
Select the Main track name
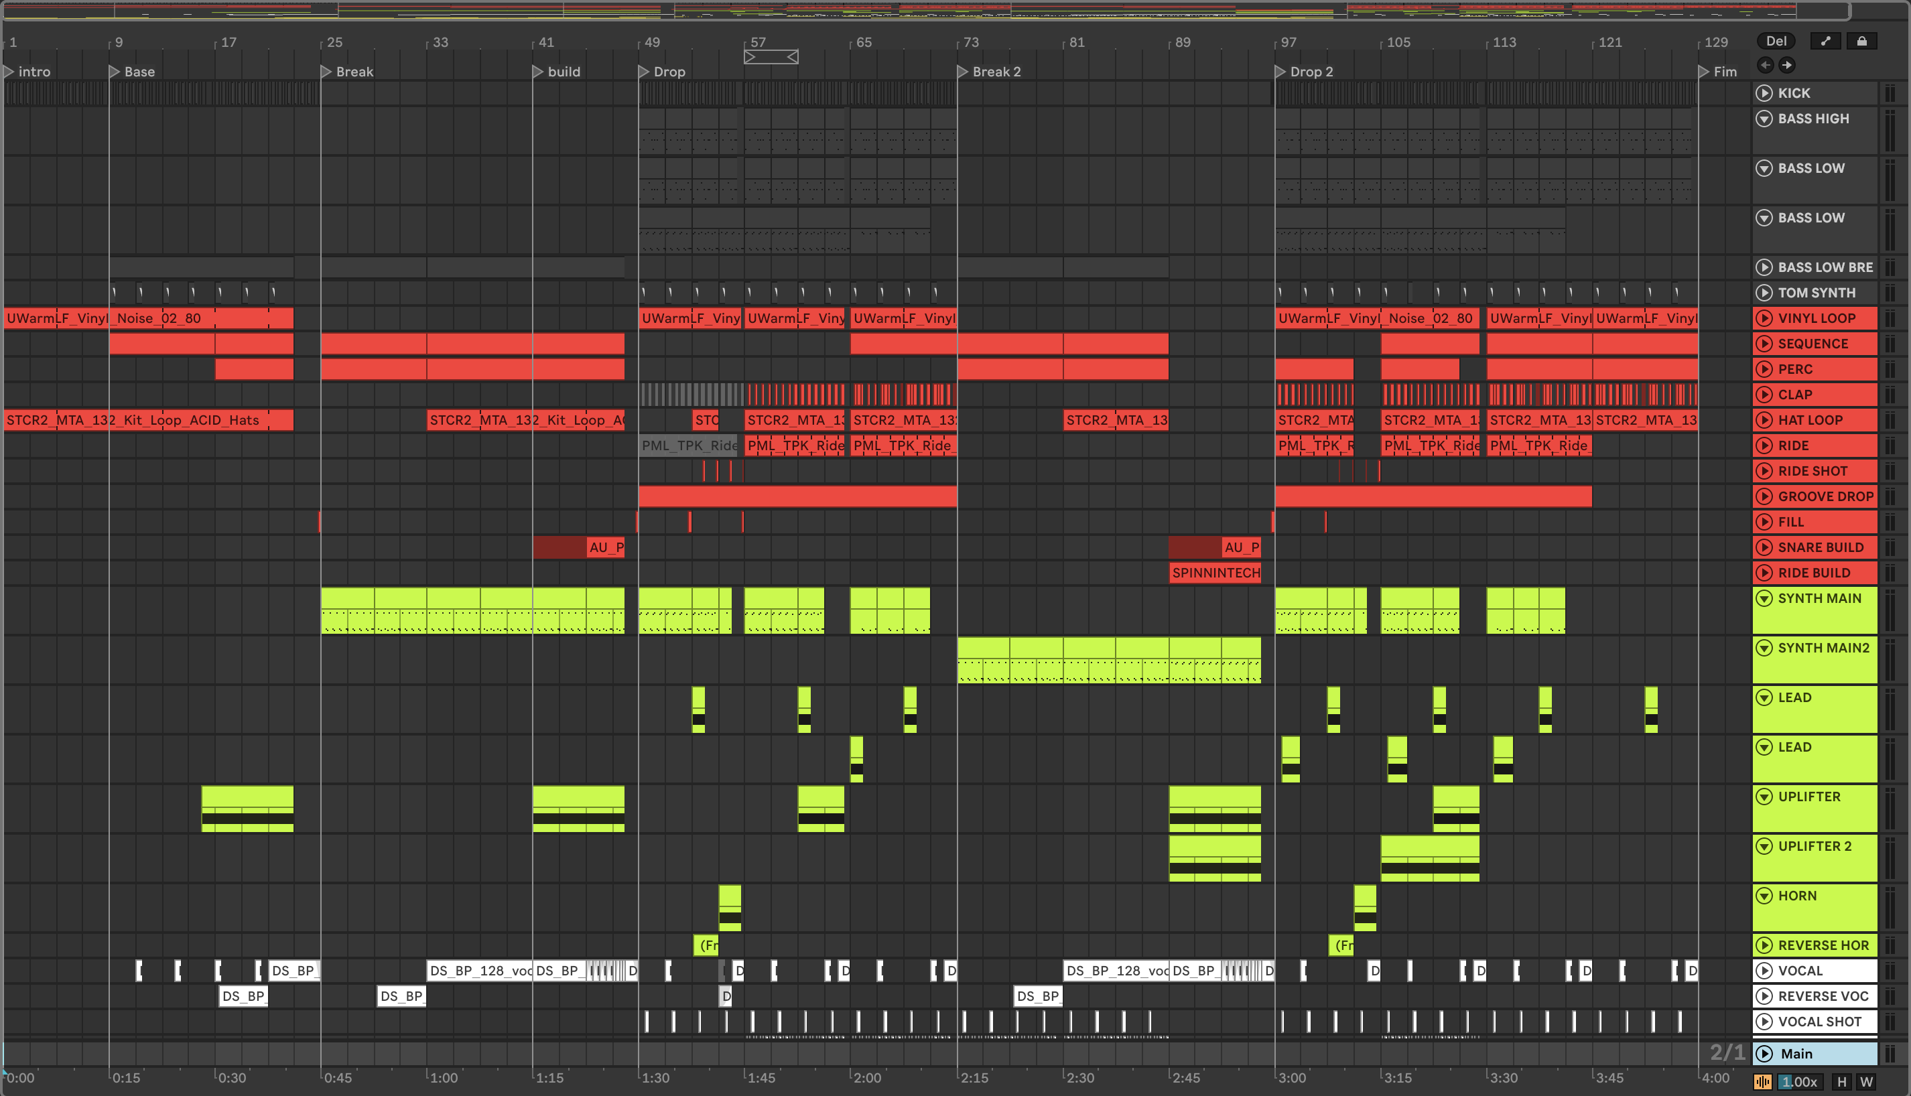point(1796,1054)
